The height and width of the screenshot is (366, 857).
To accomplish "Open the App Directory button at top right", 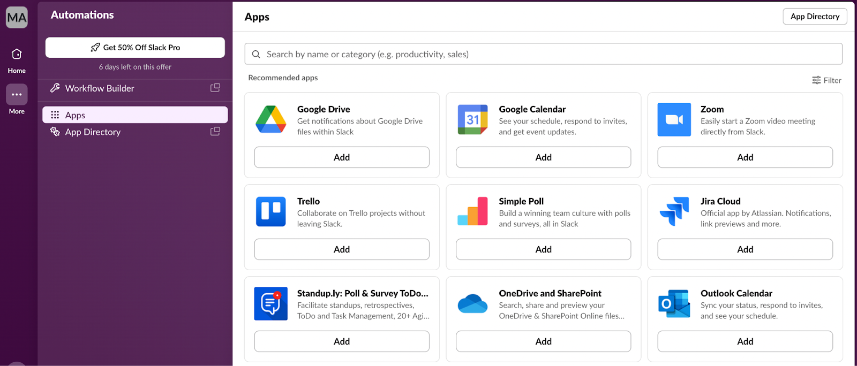I will [x=815, y=17].
